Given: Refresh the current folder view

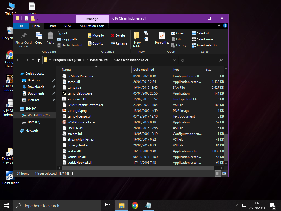Looking at the screenshot, I should 182,60.
